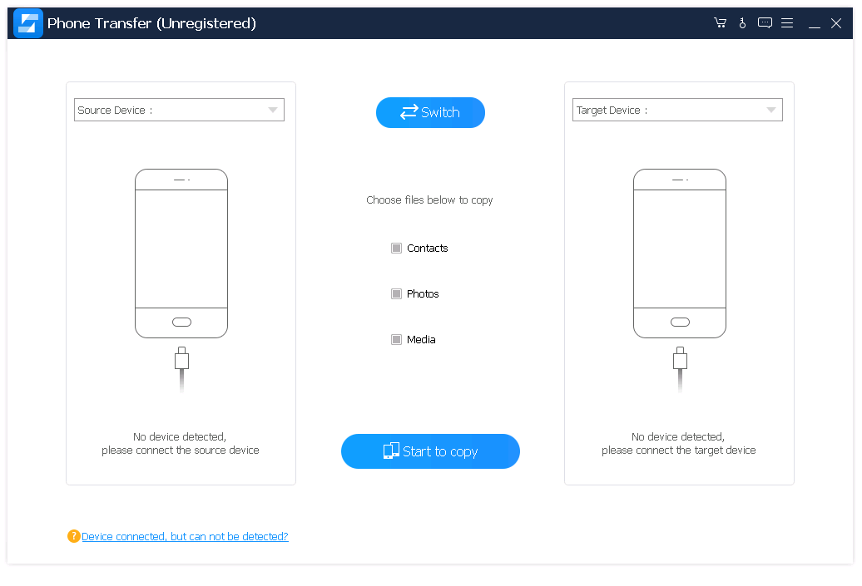Viewport: 862px width, 586px height.
Task: Toggle the Photos checkbox
Action: pyautogui.click(x=397, y=293)
